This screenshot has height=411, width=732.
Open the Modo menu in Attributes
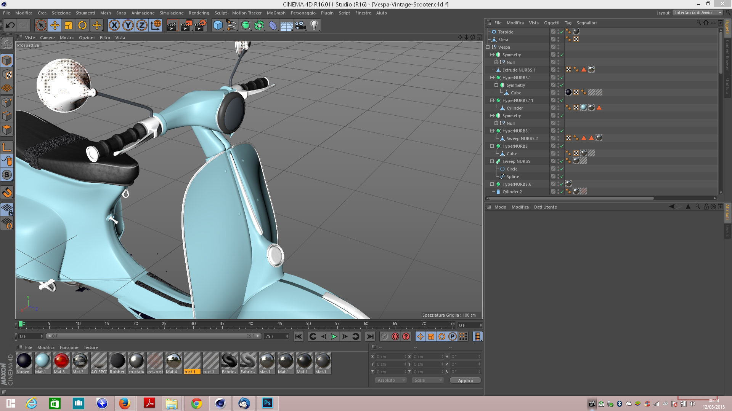pos(500,207)
